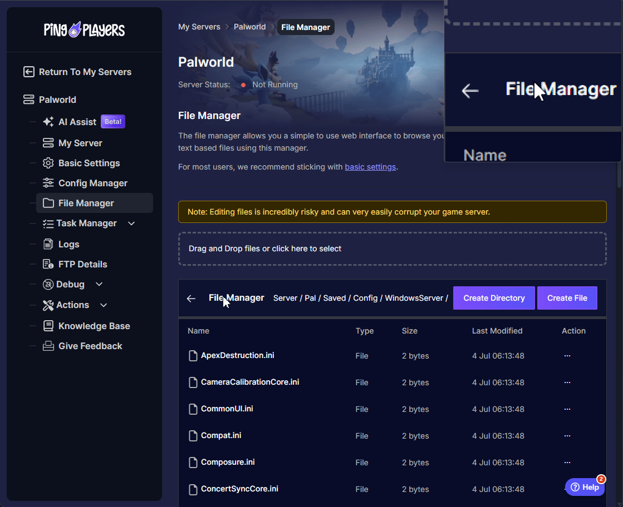
Task: Click the Create Directory button
Action: click(494, 298)
